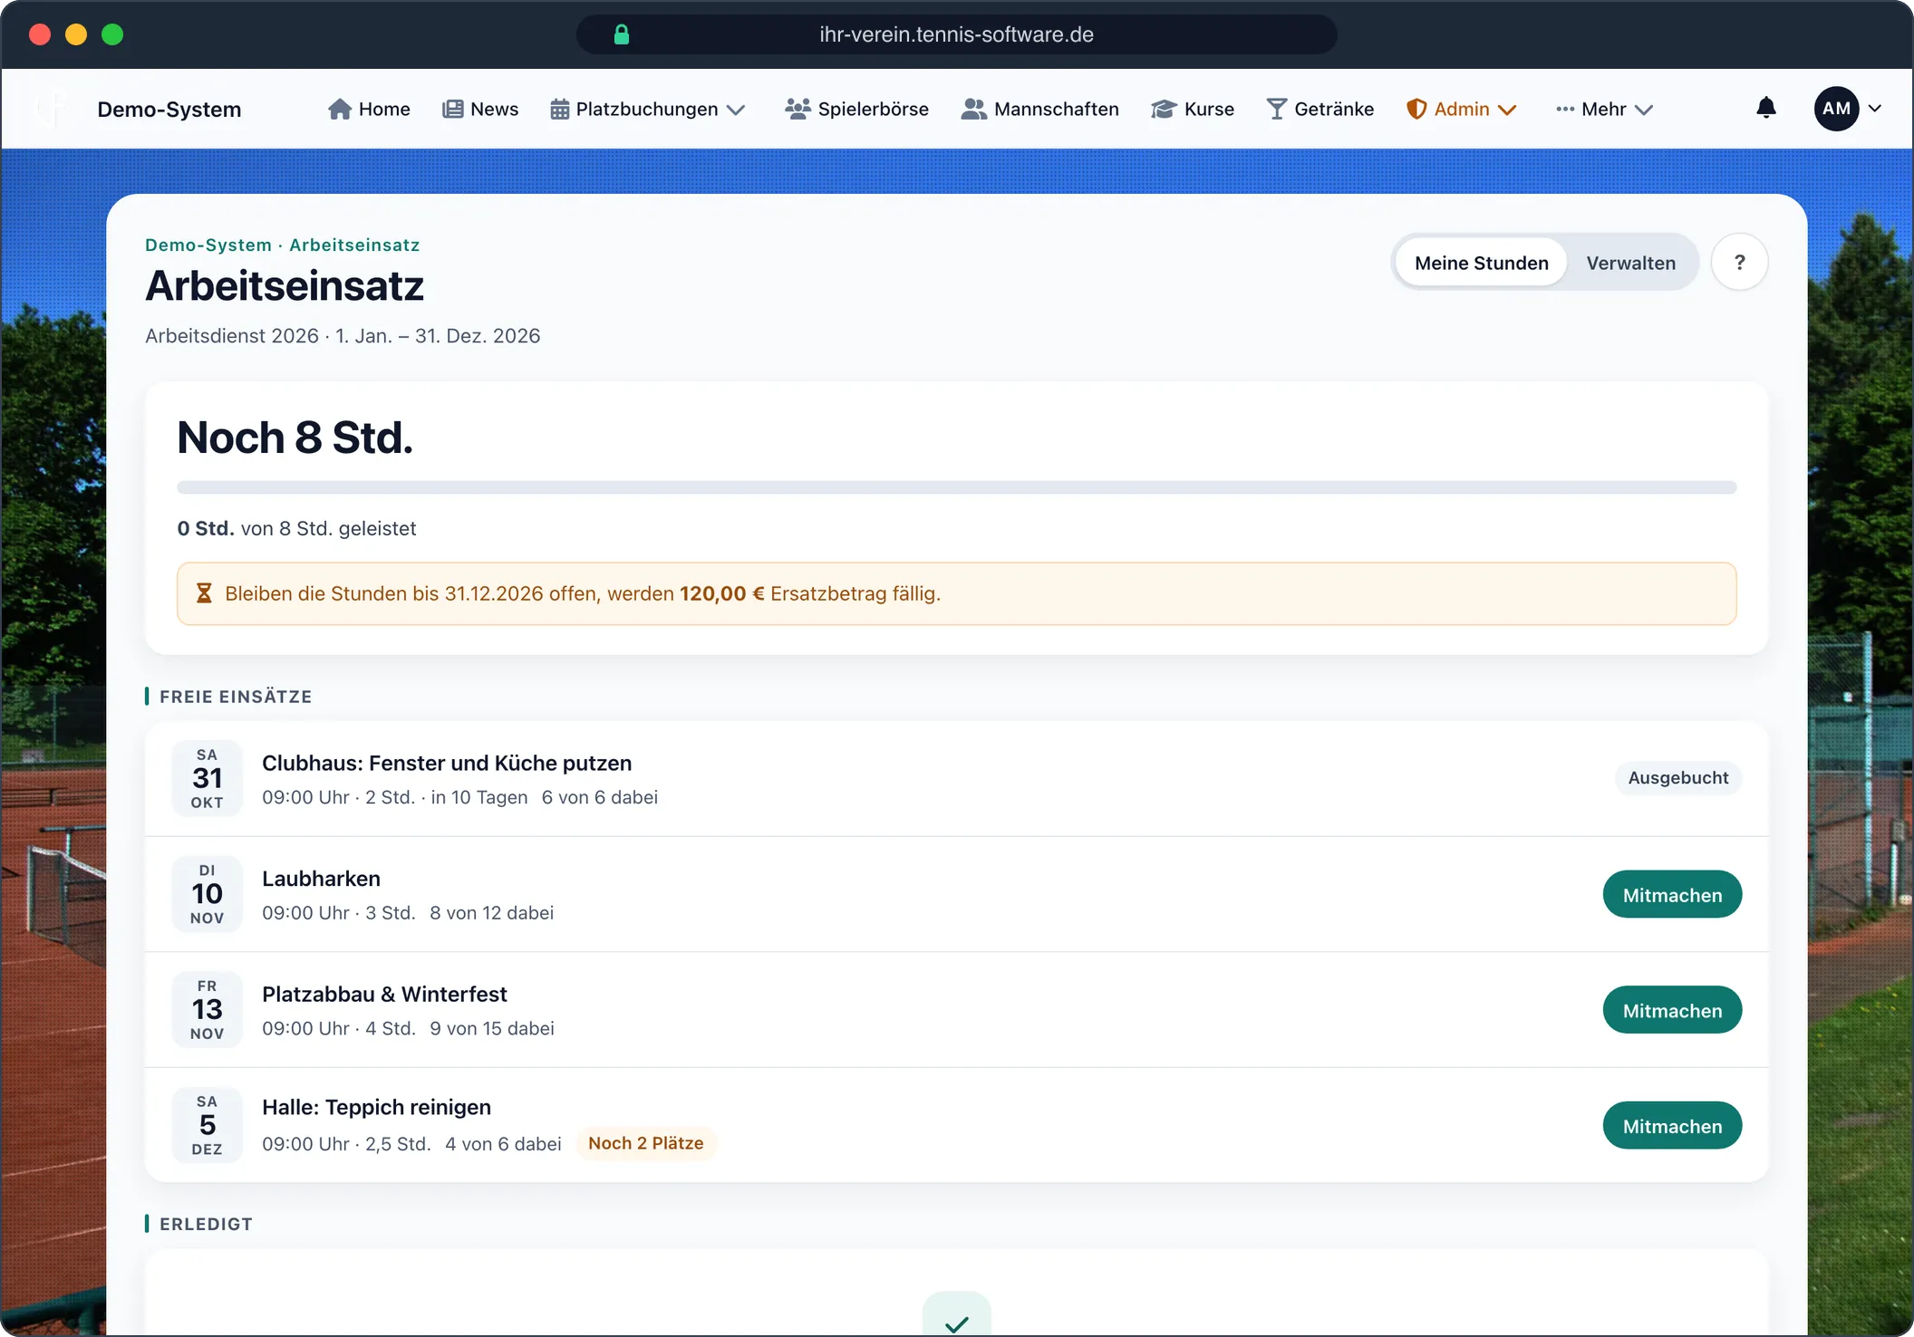Select 'Clubhaus: Fenster und Küche putzen' title
The image size is (1914, 1337).
447,763
